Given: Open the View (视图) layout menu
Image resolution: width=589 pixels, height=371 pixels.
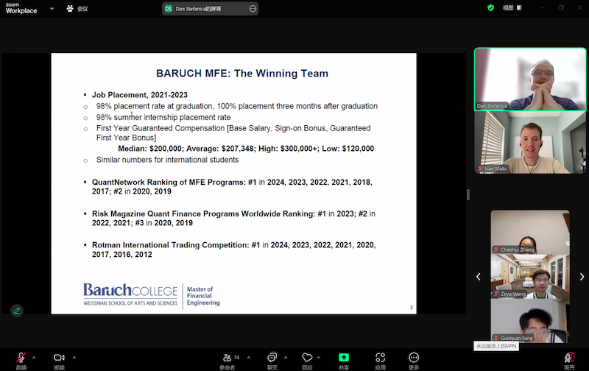Looking at the screenshot, I should [x=512, y=8].
